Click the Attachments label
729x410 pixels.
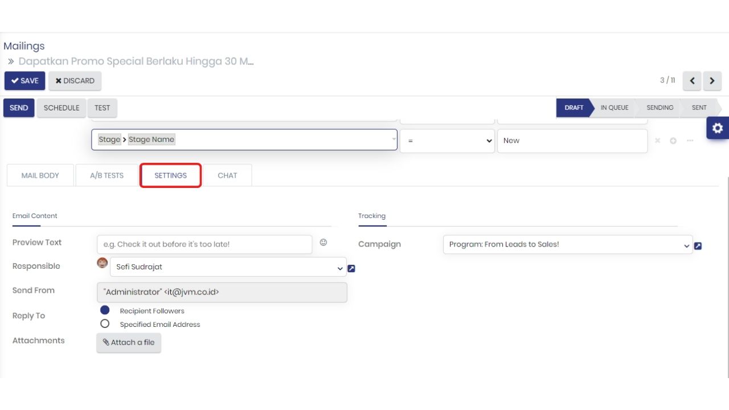(x=38, y=341)
